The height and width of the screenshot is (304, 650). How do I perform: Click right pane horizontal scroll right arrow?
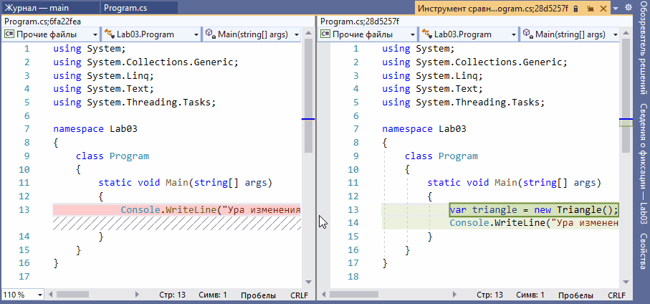[x=454, y=295]
